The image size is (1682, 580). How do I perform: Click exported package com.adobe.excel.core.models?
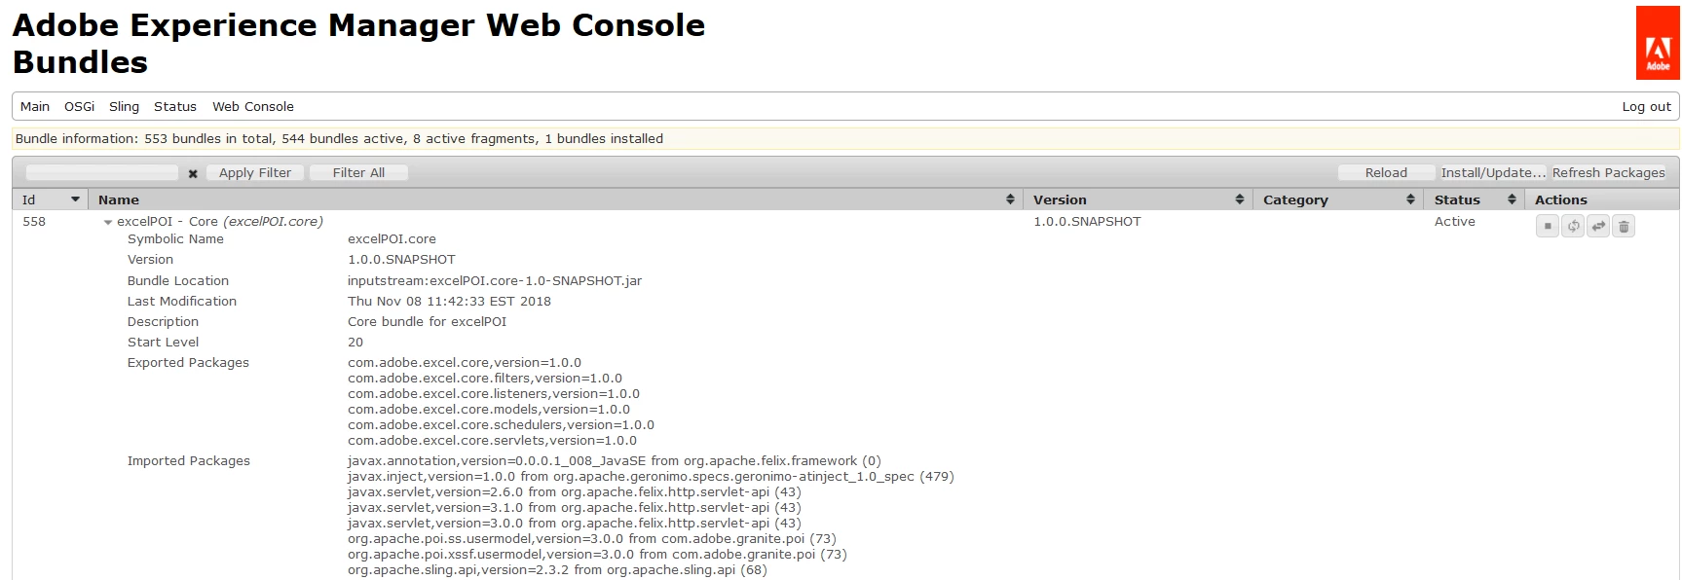pyautogui.click(x=489, y=410)
